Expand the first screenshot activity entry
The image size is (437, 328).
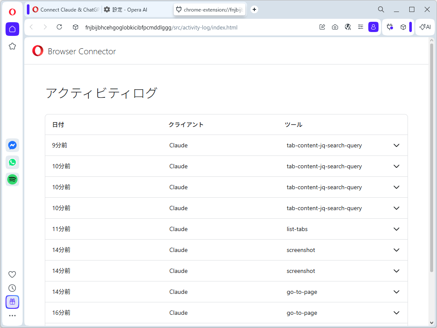pos(396,250)
